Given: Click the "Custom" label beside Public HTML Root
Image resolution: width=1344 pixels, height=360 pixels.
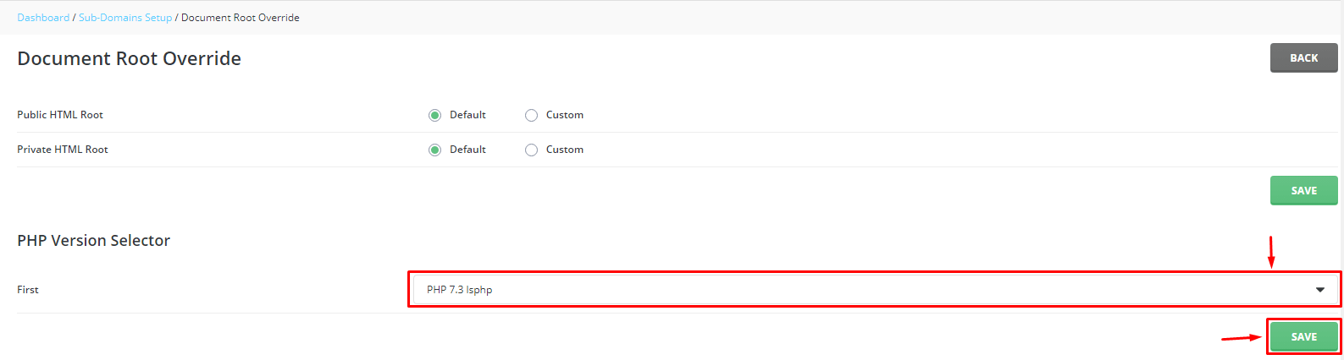Looking at the screenshot, I should (x=565, y=115).
